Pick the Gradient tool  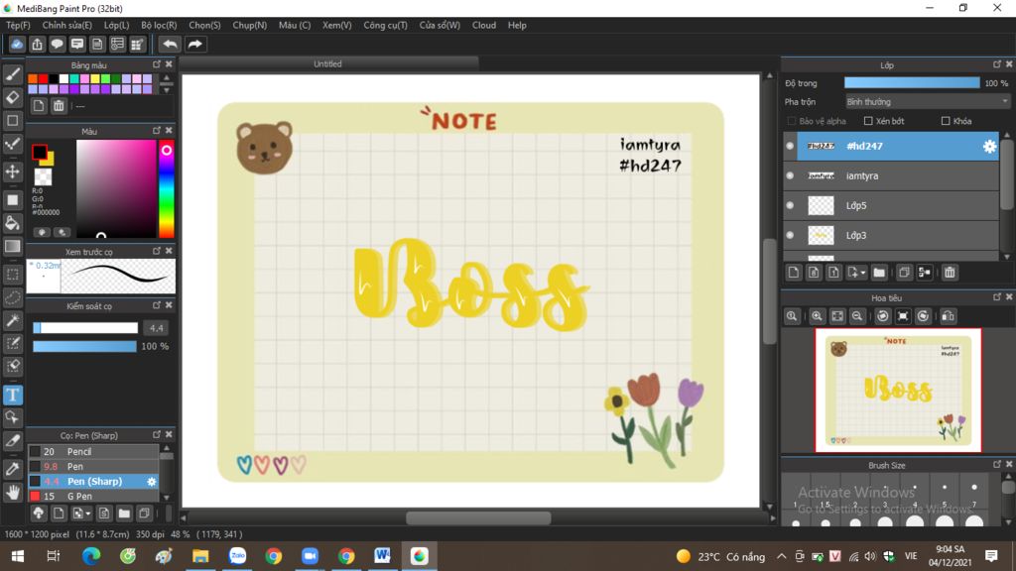pos(12,246)
